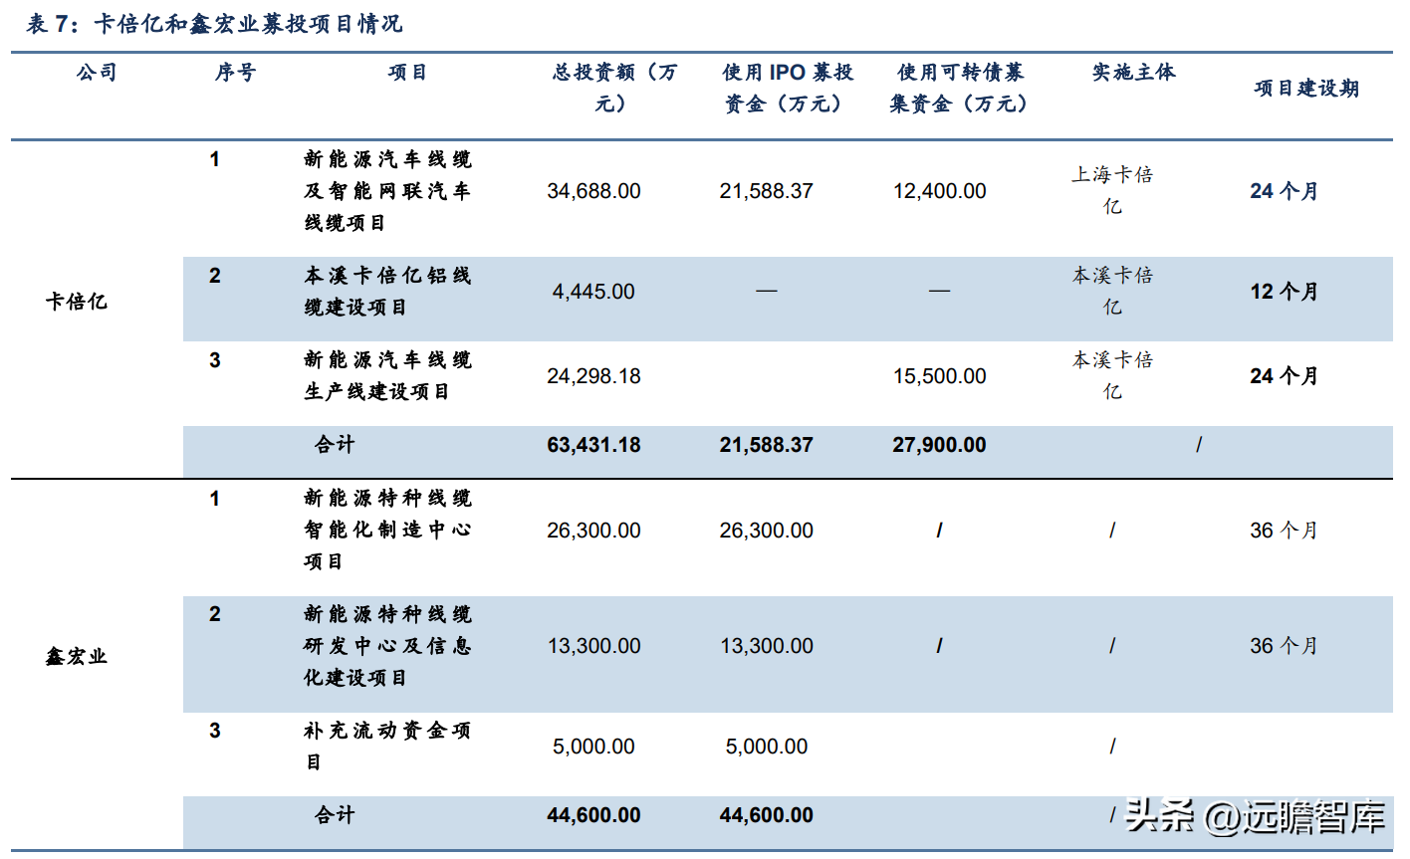1410x859 pixels.
Task: Select the 项目 column header
Action: tap(407, 72)
